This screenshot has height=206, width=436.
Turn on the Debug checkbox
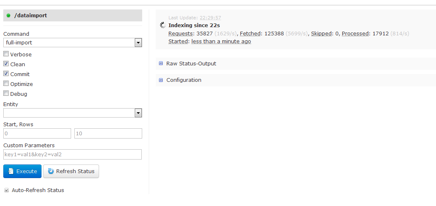click(x=6, y=93)
